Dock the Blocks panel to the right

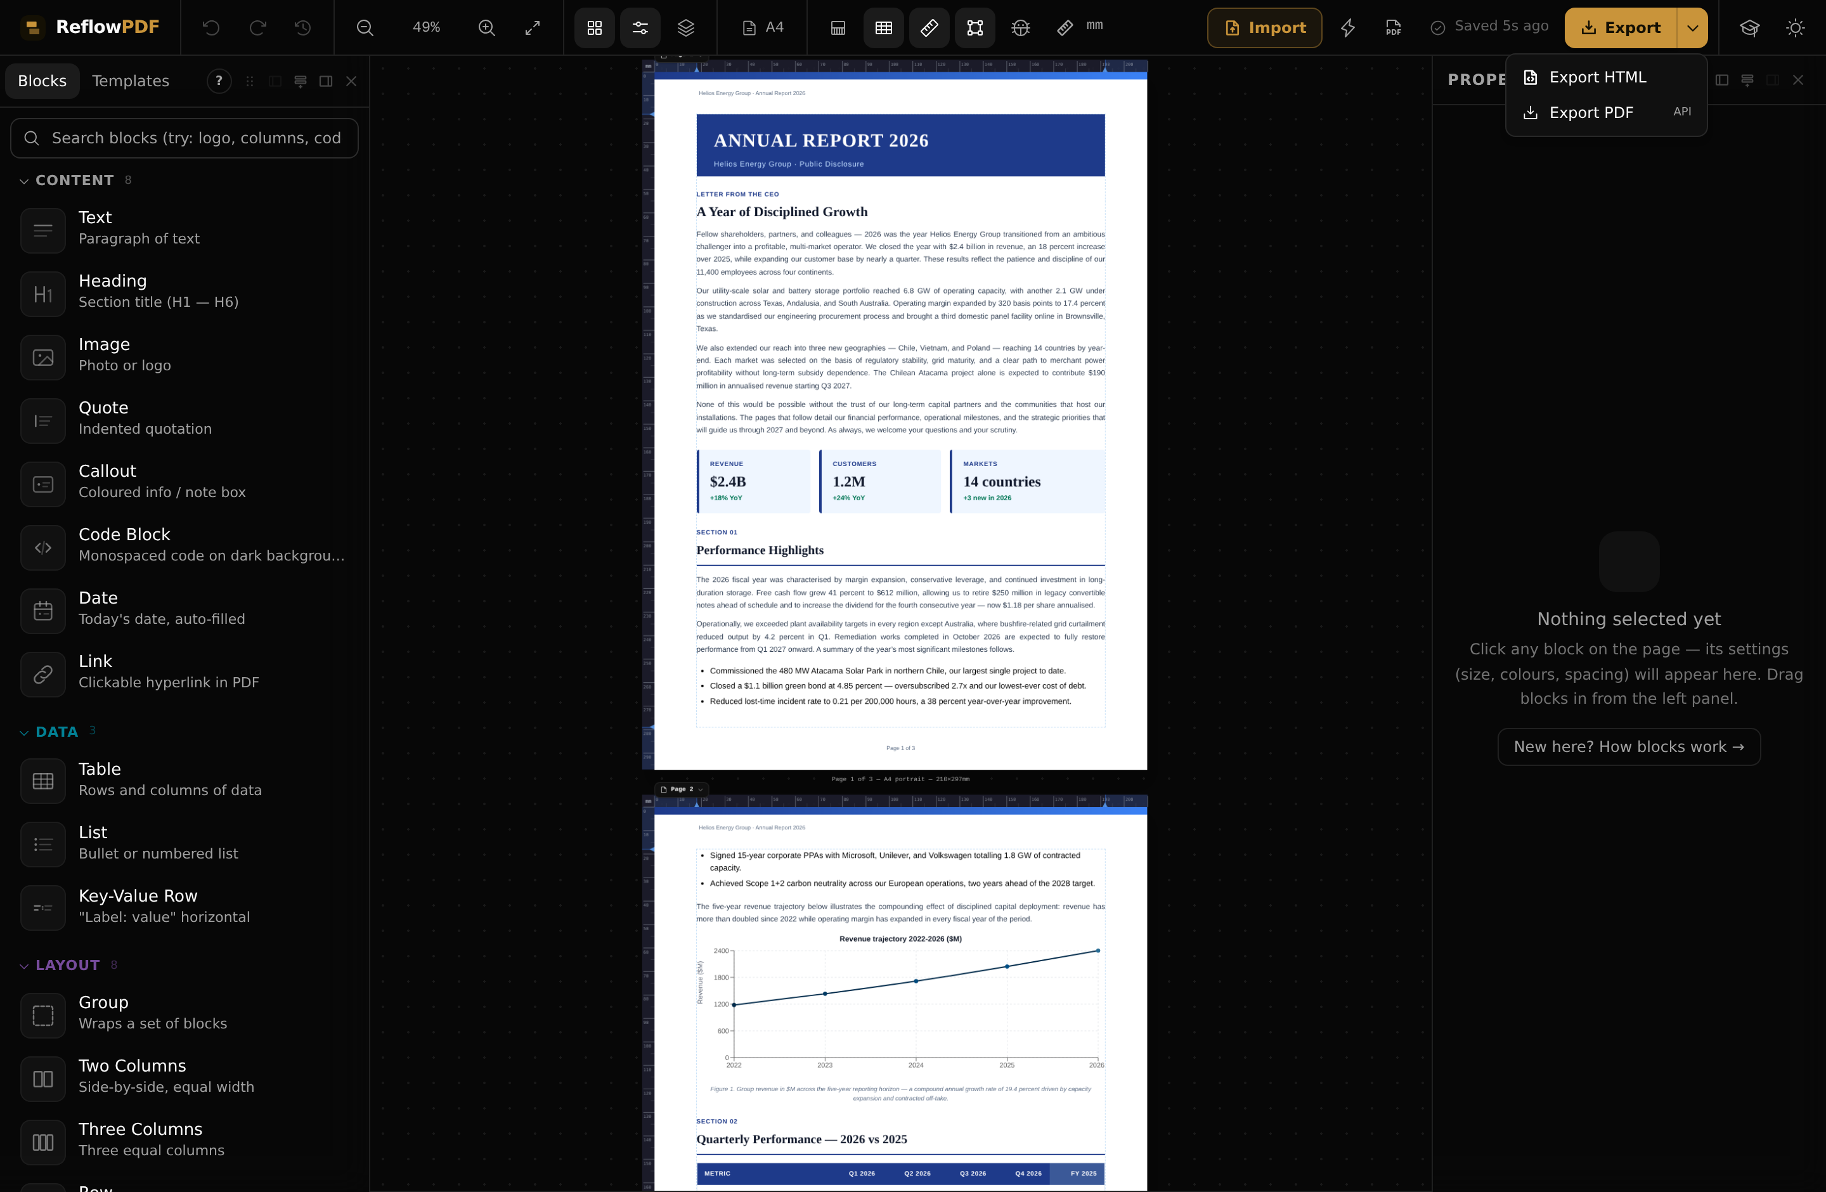[326, 81]
